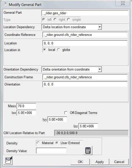Click the Location value field
The height and width of the screenshot is (168, 132).
(85, 43)
